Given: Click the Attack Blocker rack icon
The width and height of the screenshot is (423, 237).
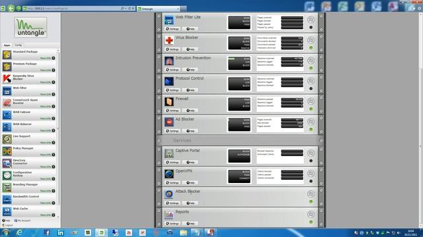Looking at the screenshot, I should [x=169, y=195].
